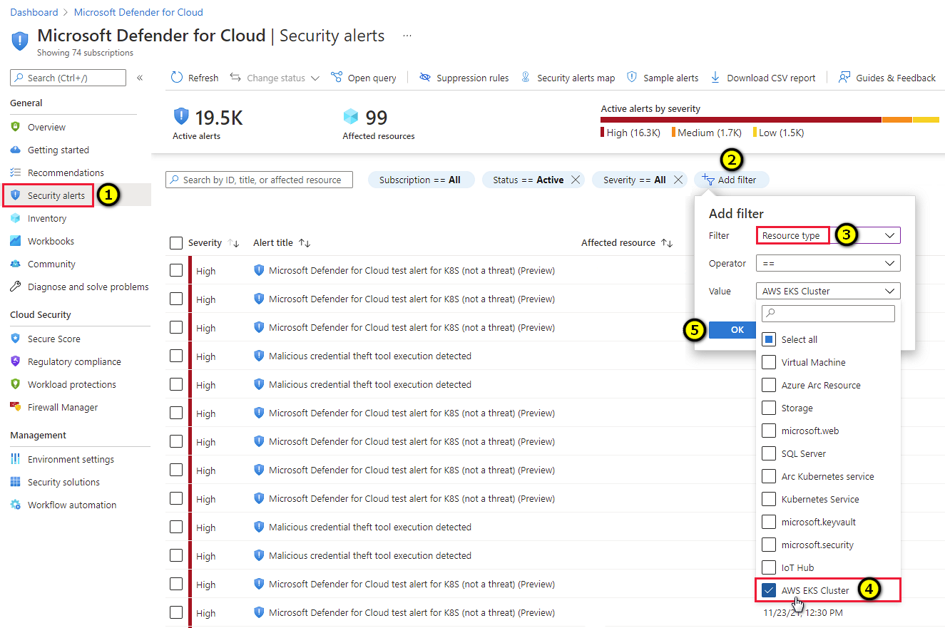The image size is (945, 628).
Task: Click the Getting started cloud icon
Action: [16, 150]
